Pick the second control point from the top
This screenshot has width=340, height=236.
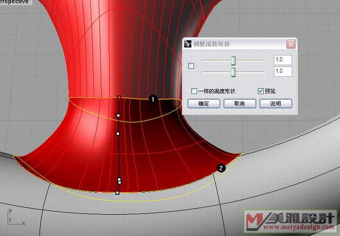(119, 116)
